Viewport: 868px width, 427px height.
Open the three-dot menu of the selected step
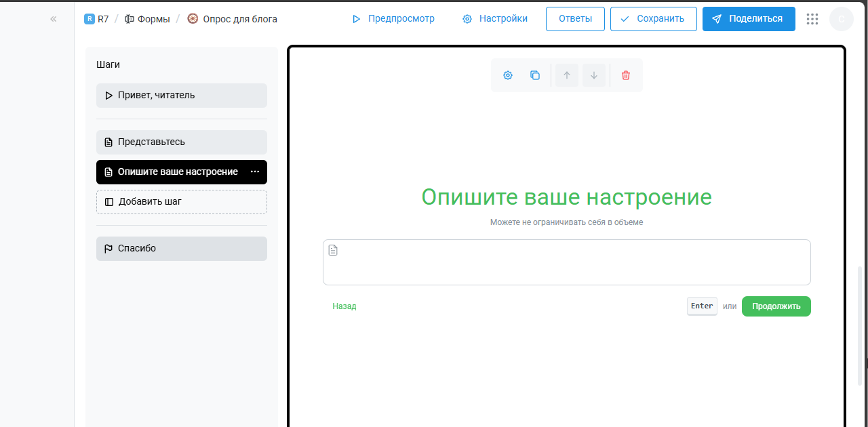255,172
